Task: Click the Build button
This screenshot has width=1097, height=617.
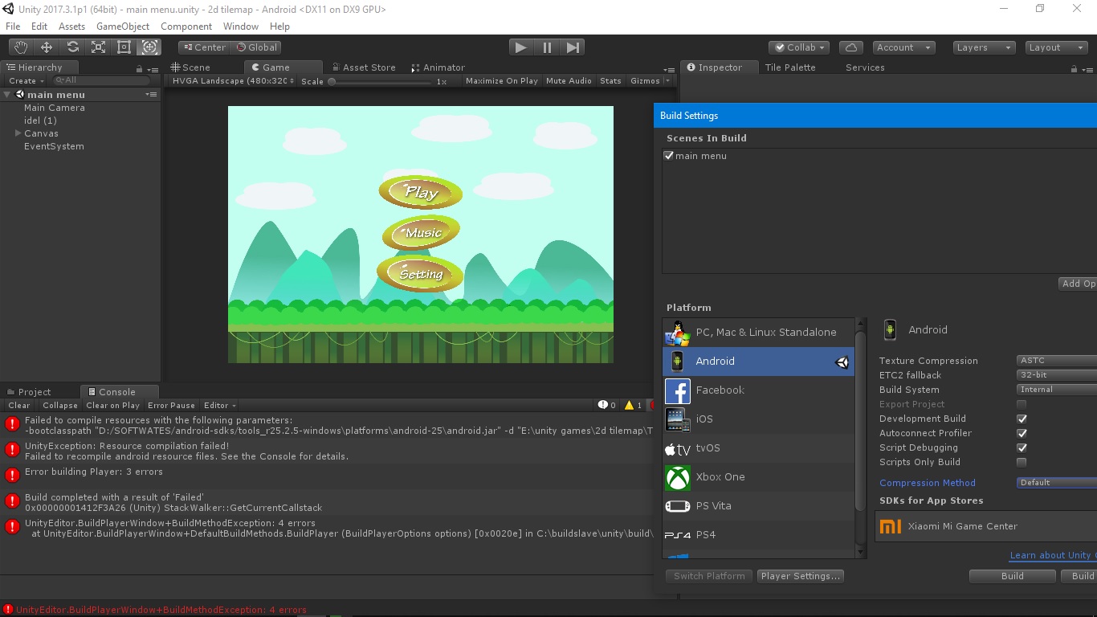Action: (x=1012, y=576)
